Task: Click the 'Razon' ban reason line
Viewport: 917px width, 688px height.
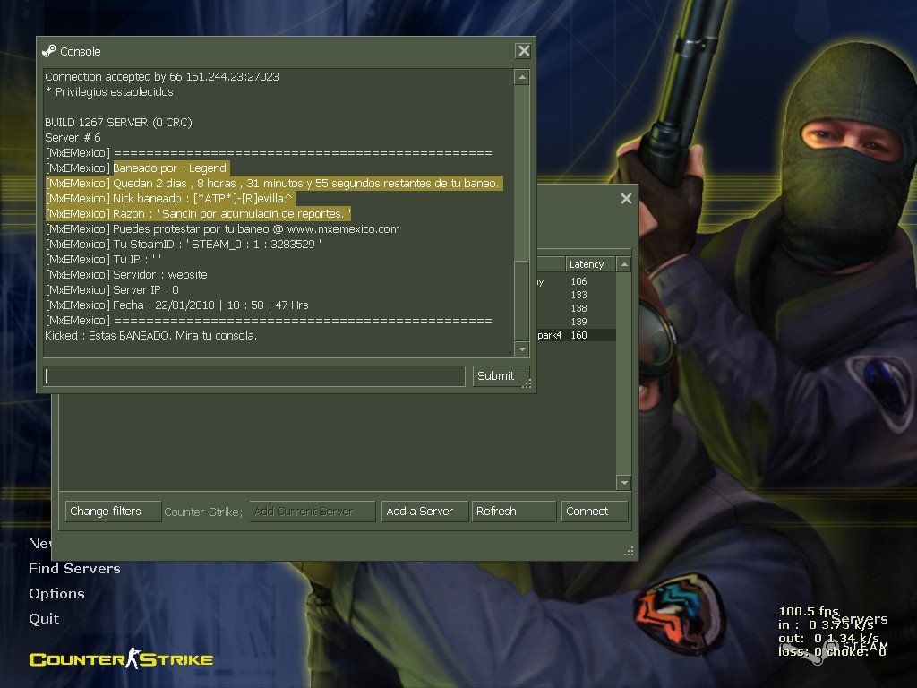Action: [x=198, y=213]
